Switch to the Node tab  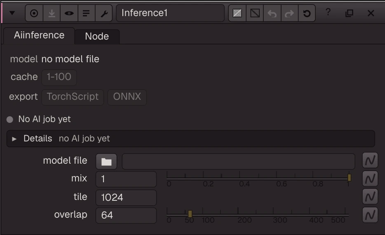97,37
